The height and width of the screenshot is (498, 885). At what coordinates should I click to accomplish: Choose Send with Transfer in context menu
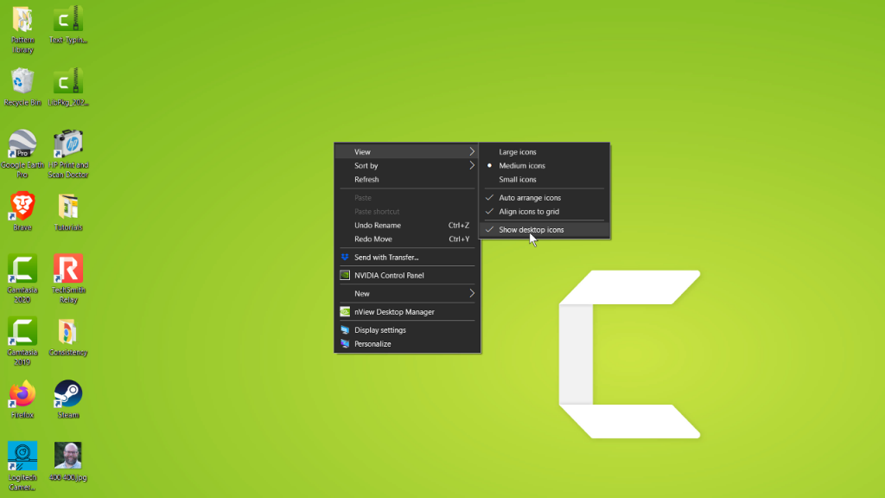408,257
